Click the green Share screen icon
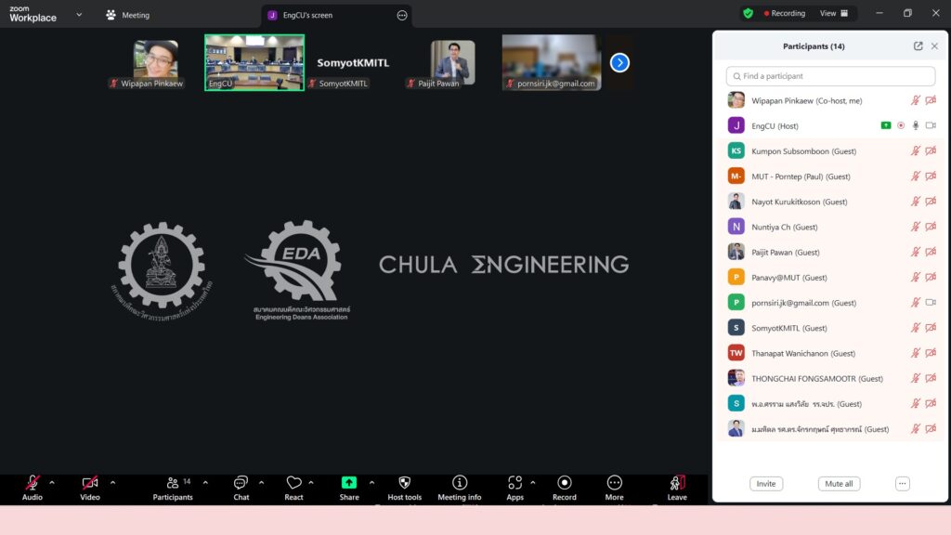 [x=349, y=483]
